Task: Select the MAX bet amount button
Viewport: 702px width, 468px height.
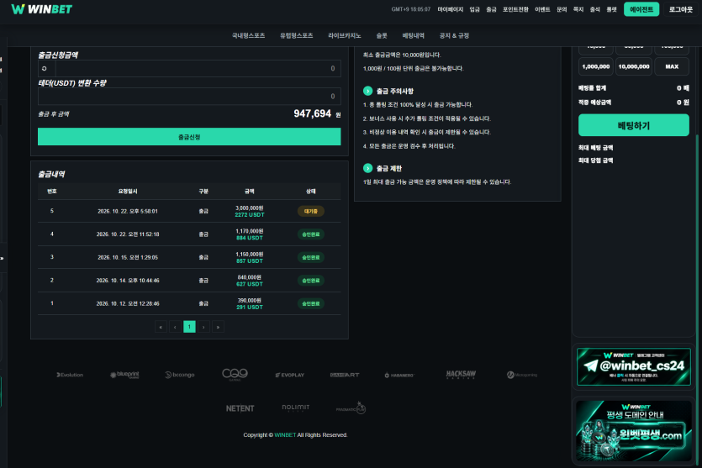Action: point(672,66)
